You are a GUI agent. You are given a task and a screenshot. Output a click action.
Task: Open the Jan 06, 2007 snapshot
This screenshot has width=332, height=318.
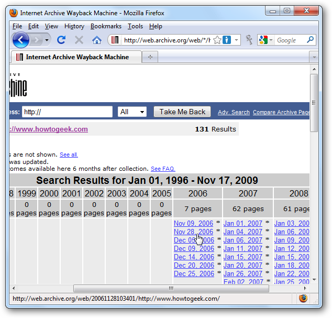(243, 240)
